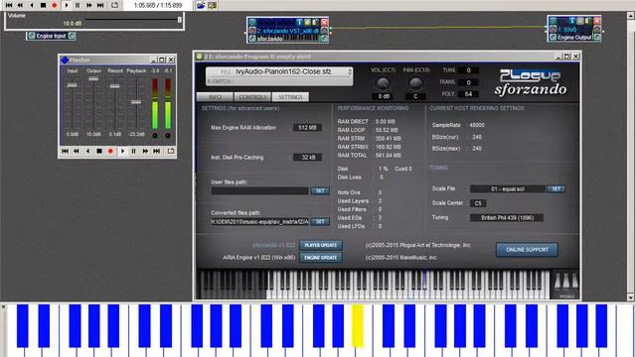This screenshot has height=357, width=636.
Task: Switch to the INFO tab in sforzando
Action: [215, 97]
